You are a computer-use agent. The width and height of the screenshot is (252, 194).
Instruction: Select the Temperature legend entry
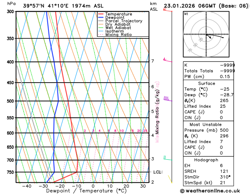[x=115, y=14]
